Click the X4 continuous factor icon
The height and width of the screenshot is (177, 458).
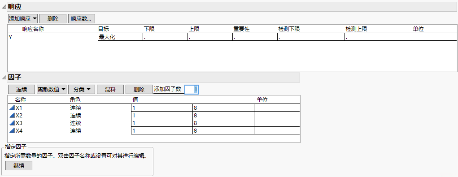[x=12, y=130]
